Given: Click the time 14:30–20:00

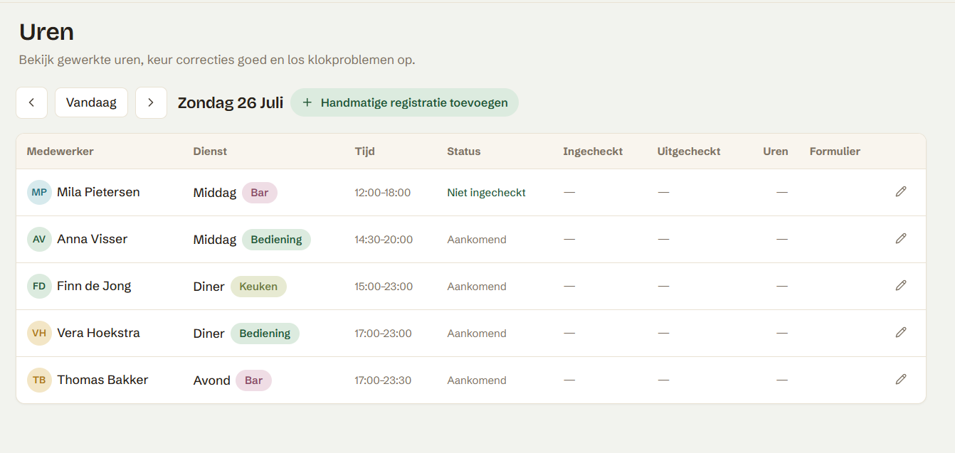Looking at the screenshot, I should pos(384,240).
